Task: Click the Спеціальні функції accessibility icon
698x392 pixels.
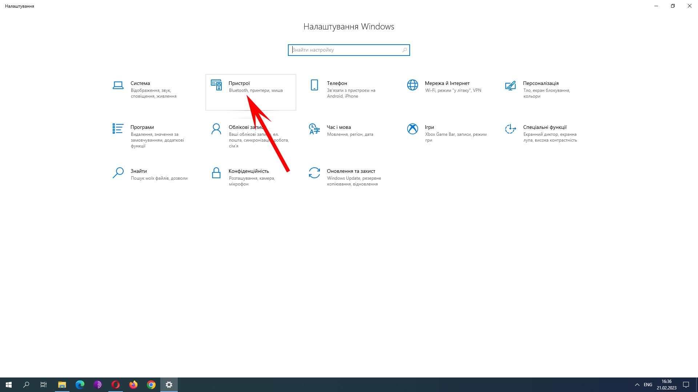Action: point(510,129)
